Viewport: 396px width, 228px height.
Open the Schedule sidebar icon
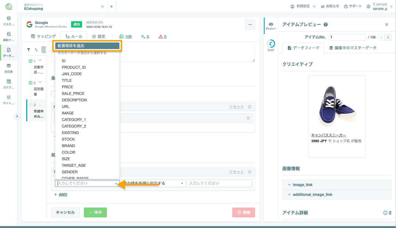9,84
